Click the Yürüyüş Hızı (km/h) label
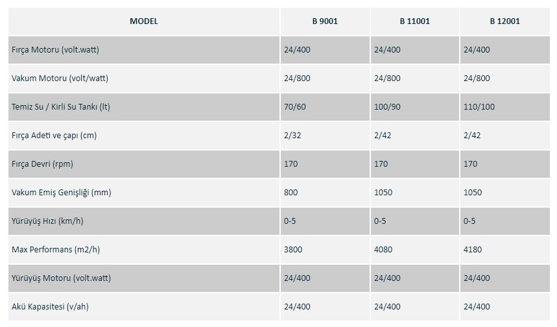 click(47, 221)
